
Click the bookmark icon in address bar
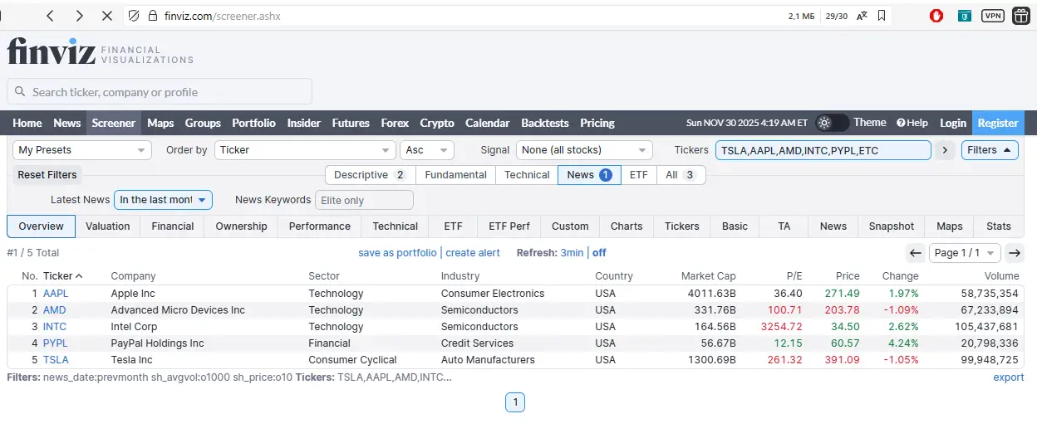882,16
